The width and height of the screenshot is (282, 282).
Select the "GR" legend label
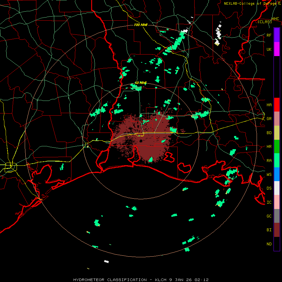(269, 119)
